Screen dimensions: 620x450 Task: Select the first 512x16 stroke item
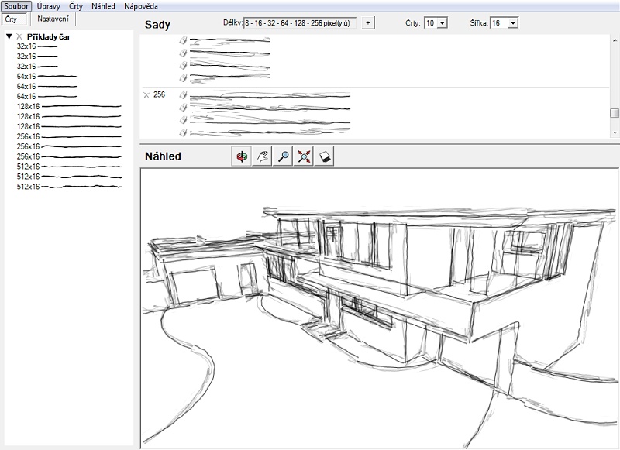[28, 167]
